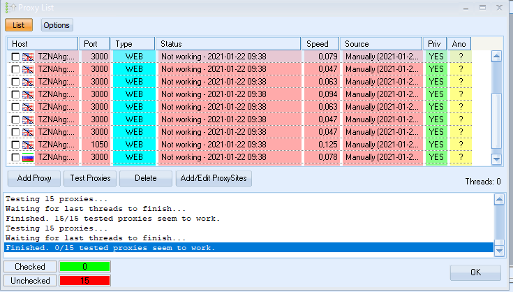Click the proxy table scroll down arrow
This screenshot has height=292, width=513.
tap(496, 159)
